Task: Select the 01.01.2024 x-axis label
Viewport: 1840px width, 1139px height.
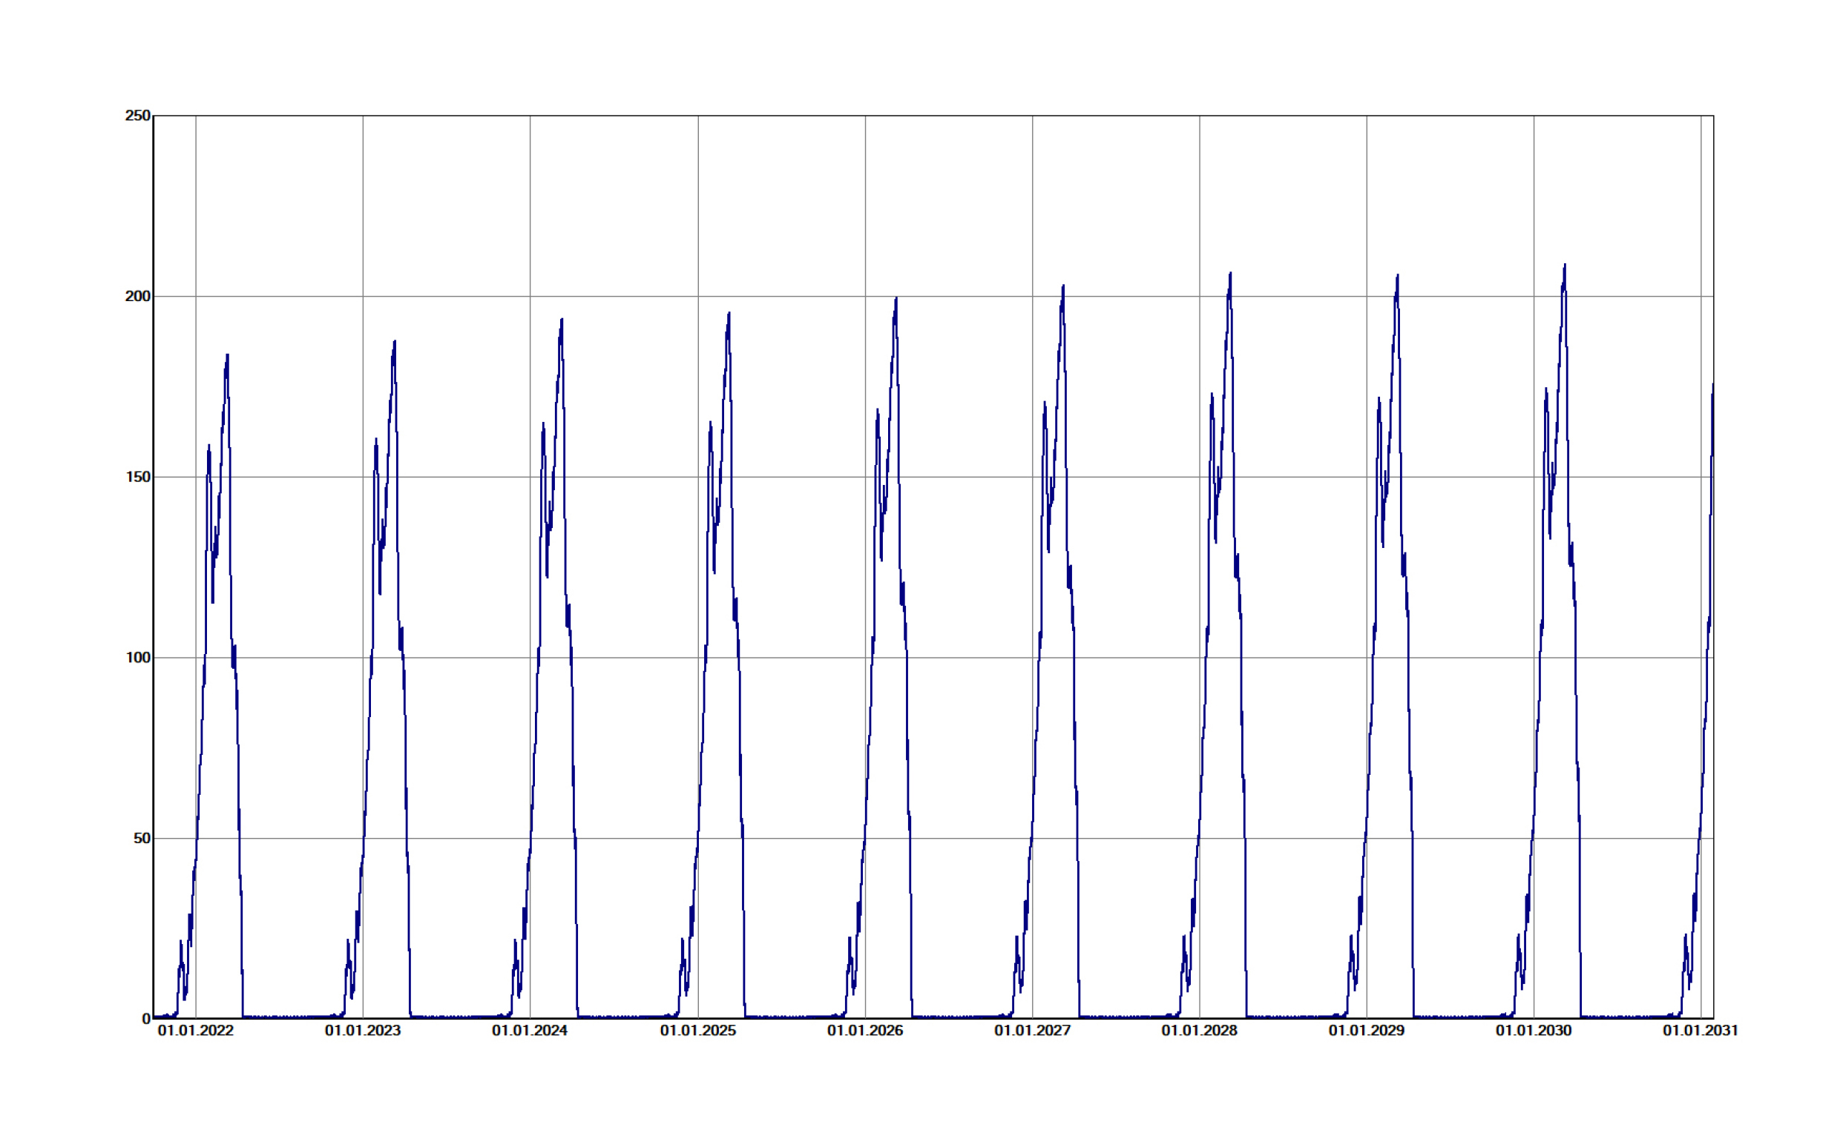Action: 530,1031
